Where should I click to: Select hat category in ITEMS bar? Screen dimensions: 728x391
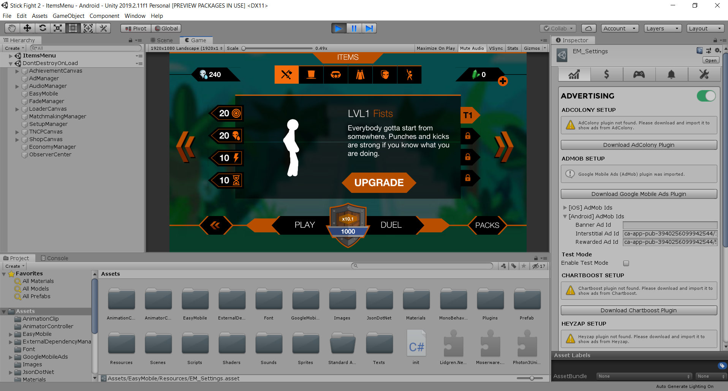[x=311, y=75]
